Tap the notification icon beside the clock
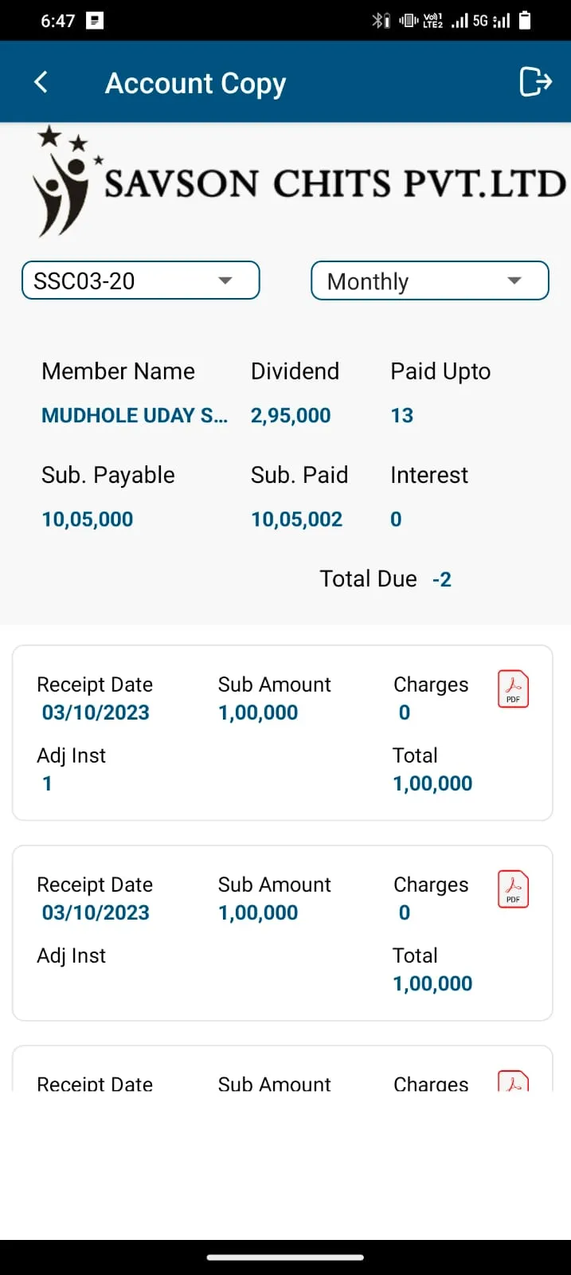571x1275 pixels. pos(95,21)
